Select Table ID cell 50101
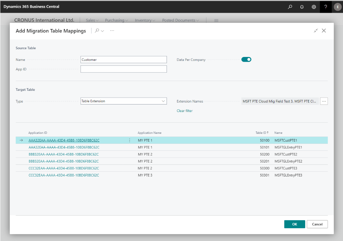This screenshot has width=343, height=241. click(x=264, y=147)
